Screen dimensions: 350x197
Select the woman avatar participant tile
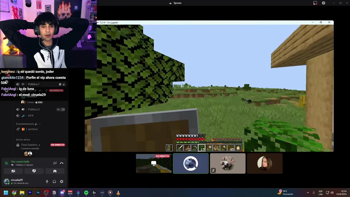point(265,163)
